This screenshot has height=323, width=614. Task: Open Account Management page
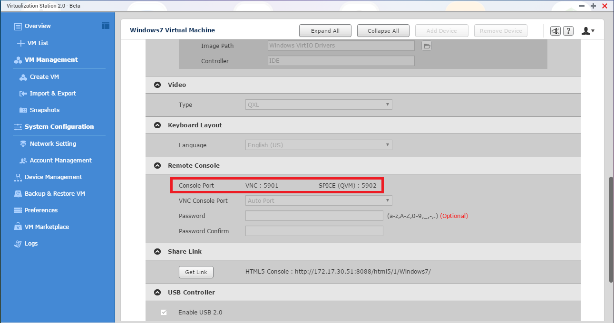[x=60, y=160]
